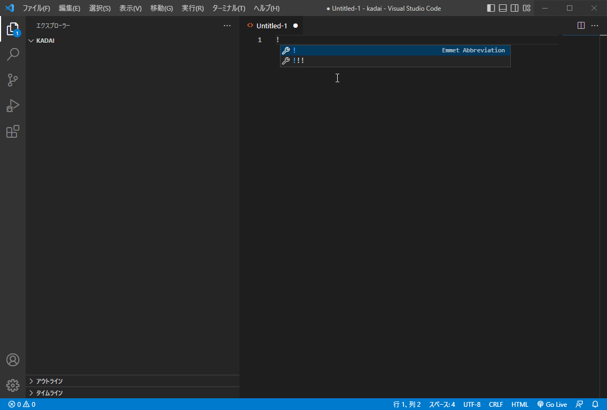This screenshot has width=607, height=410.
Task: Expand the タイムライン section
Action: click(x=49, y=393)
